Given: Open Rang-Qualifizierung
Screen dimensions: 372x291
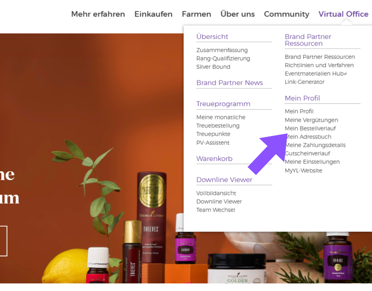Looking at the screenshot, I should (223, 58).
